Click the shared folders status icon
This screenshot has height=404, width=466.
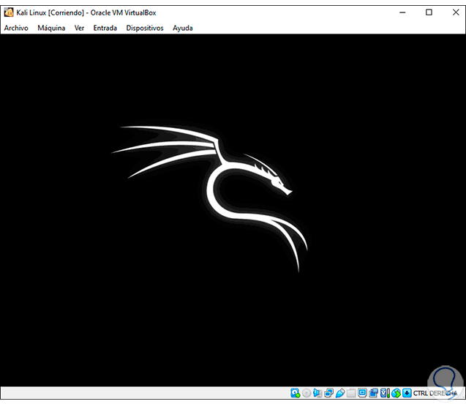tap(351, 393)
